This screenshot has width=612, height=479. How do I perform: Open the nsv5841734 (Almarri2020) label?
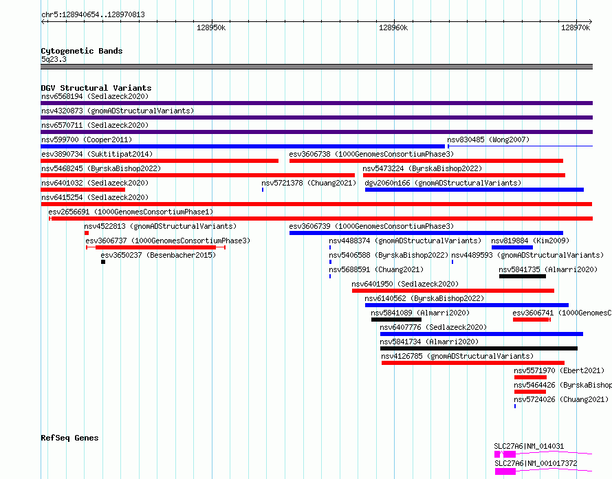tap(429, 342)
